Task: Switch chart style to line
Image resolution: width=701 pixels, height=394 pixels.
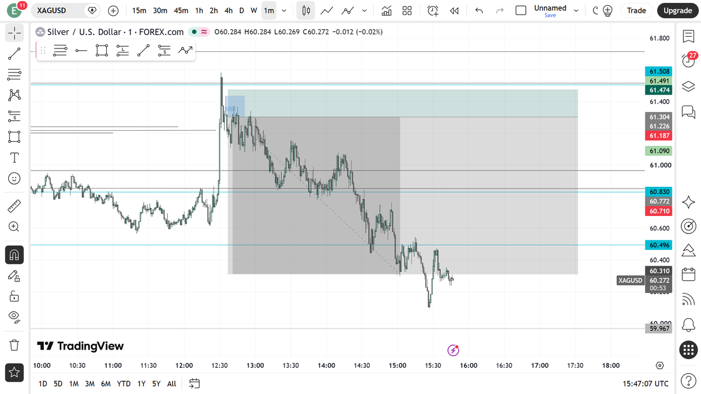Action: (x=327, y=11)
